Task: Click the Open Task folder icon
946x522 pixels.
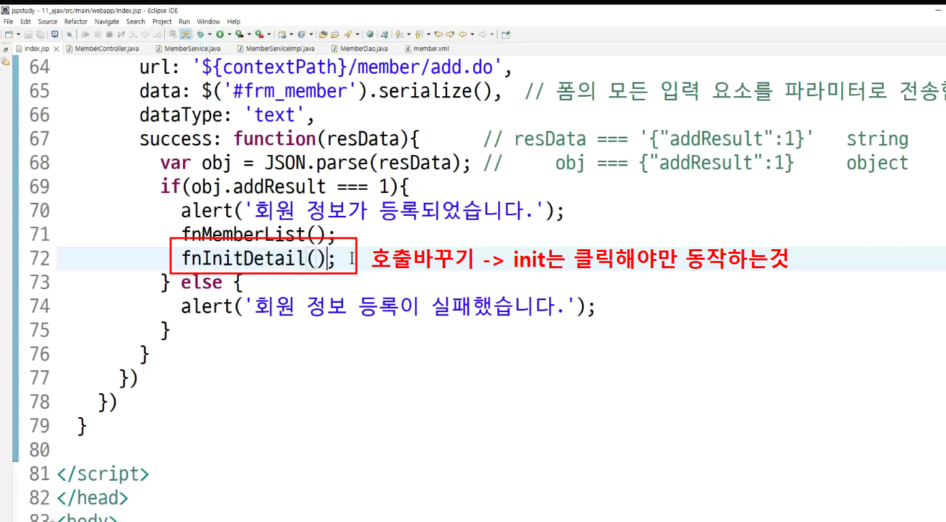Action: (x=335, y=34)
